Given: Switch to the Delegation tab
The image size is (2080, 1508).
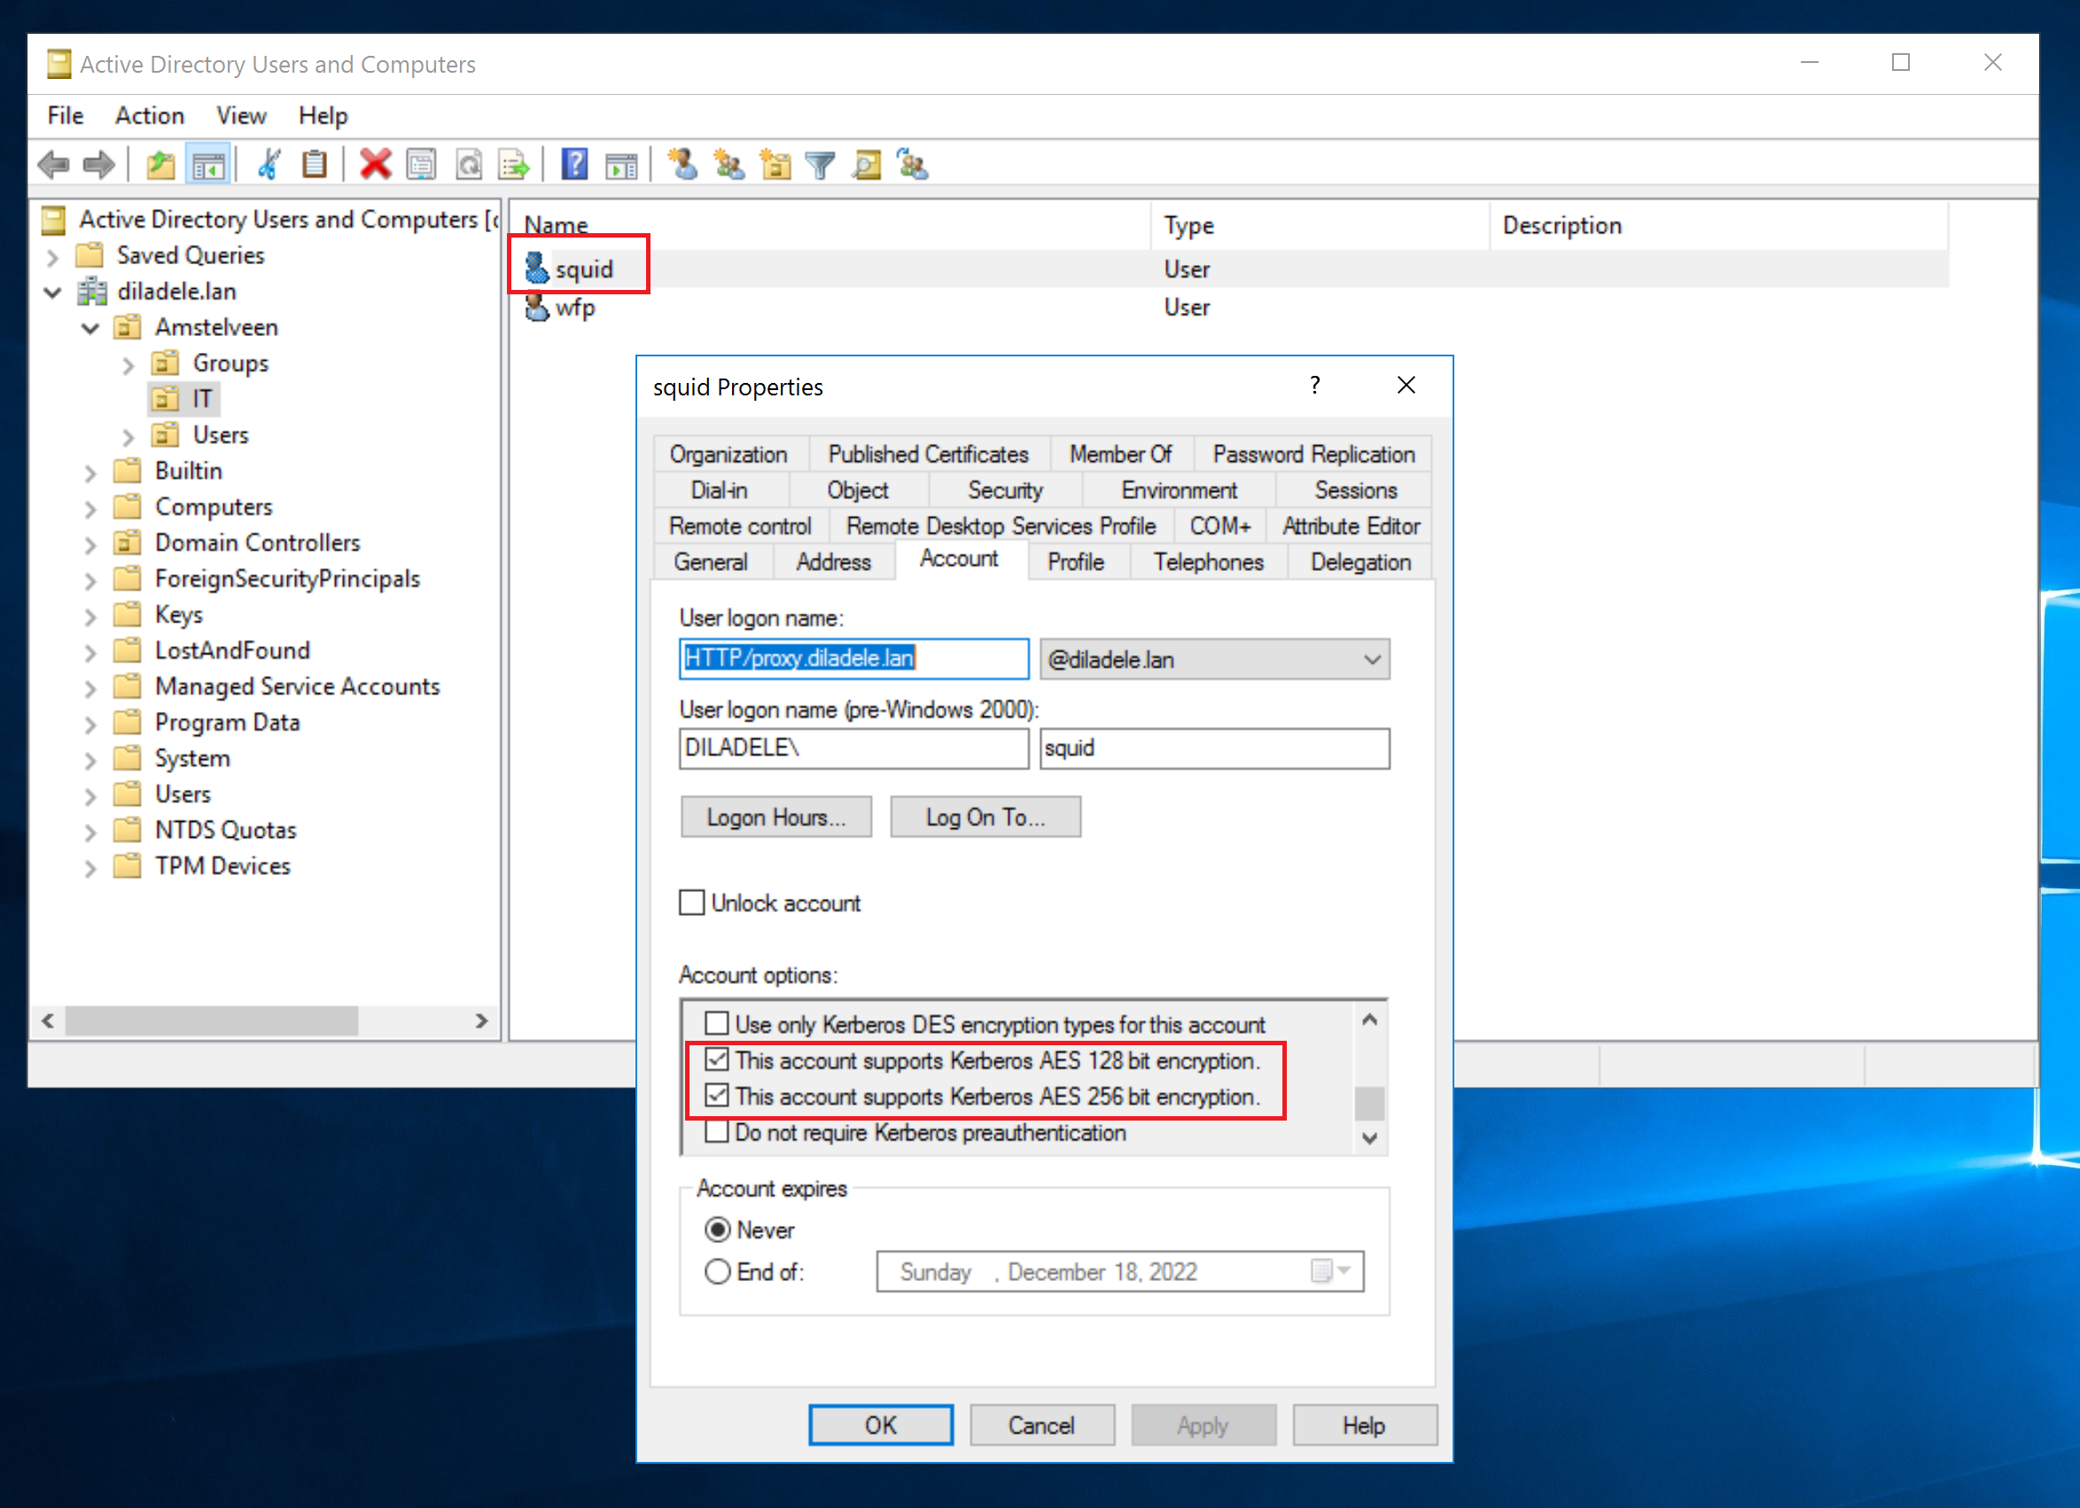Looking at the screenshot, I should 1360,561.
